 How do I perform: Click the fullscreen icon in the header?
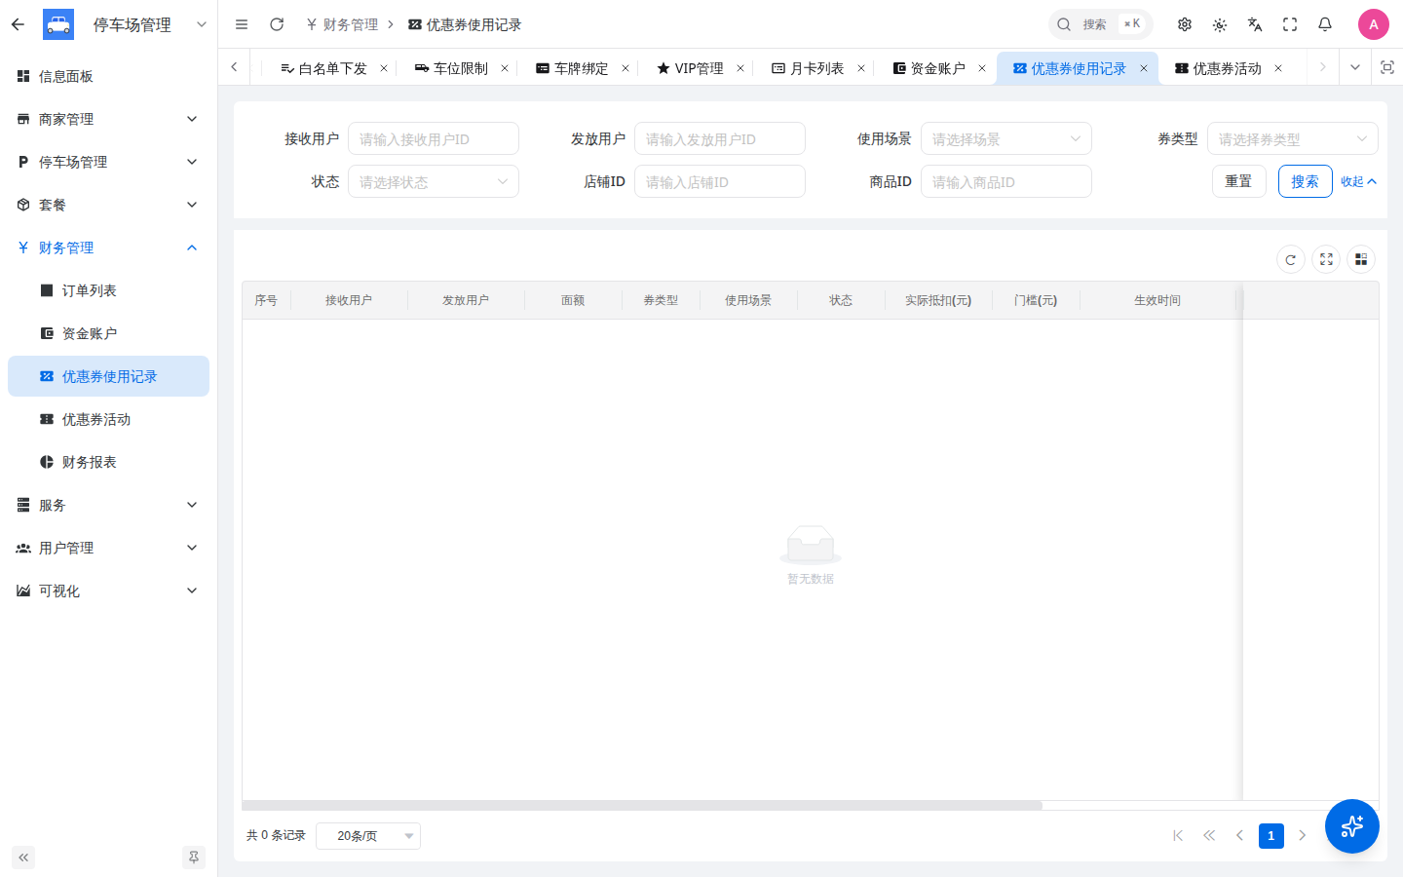1290,24
